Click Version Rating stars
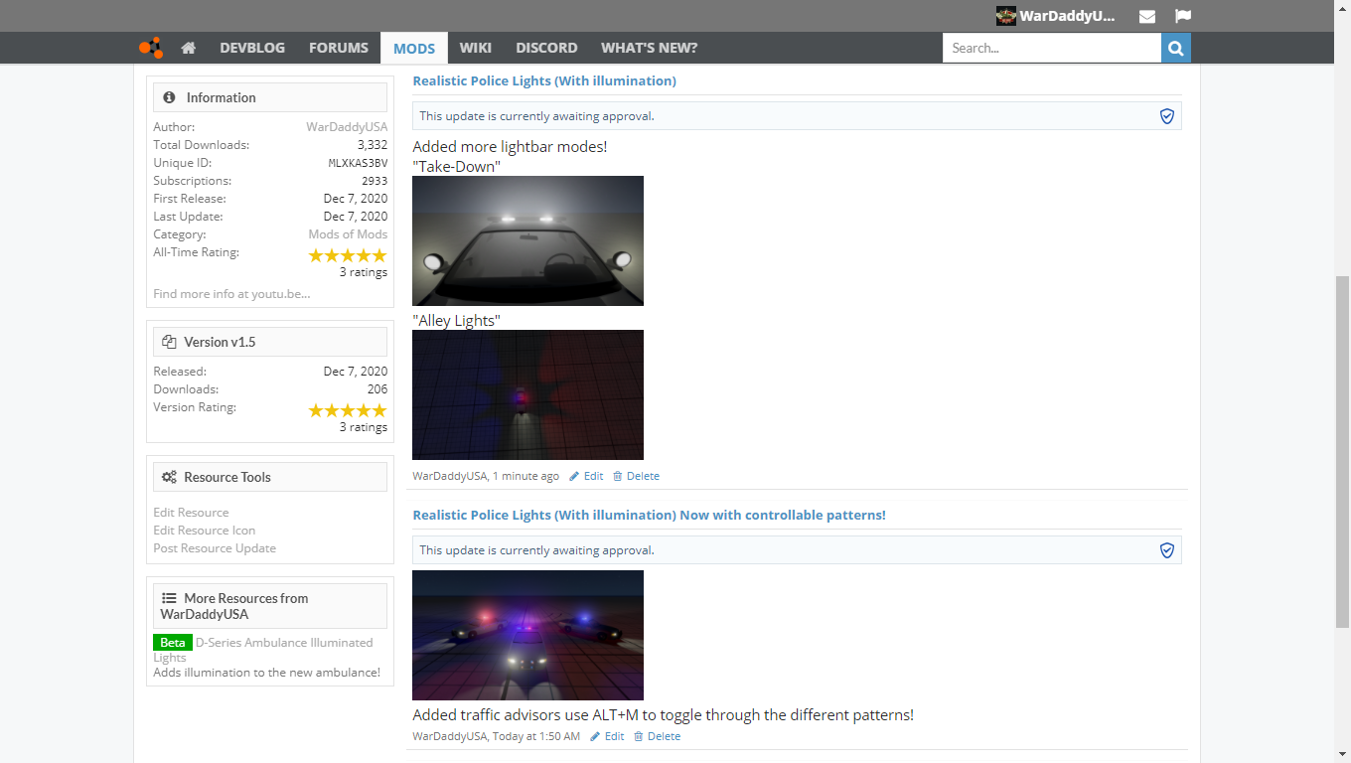 (x=348, y=410)
